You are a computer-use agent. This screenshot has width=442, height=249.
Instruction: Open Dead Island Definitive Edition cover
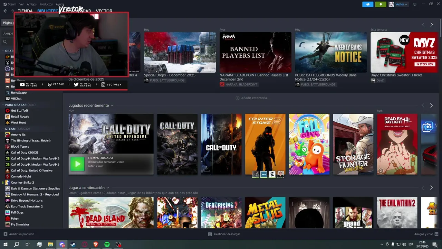pyautogui.click(x=111, y=213)
